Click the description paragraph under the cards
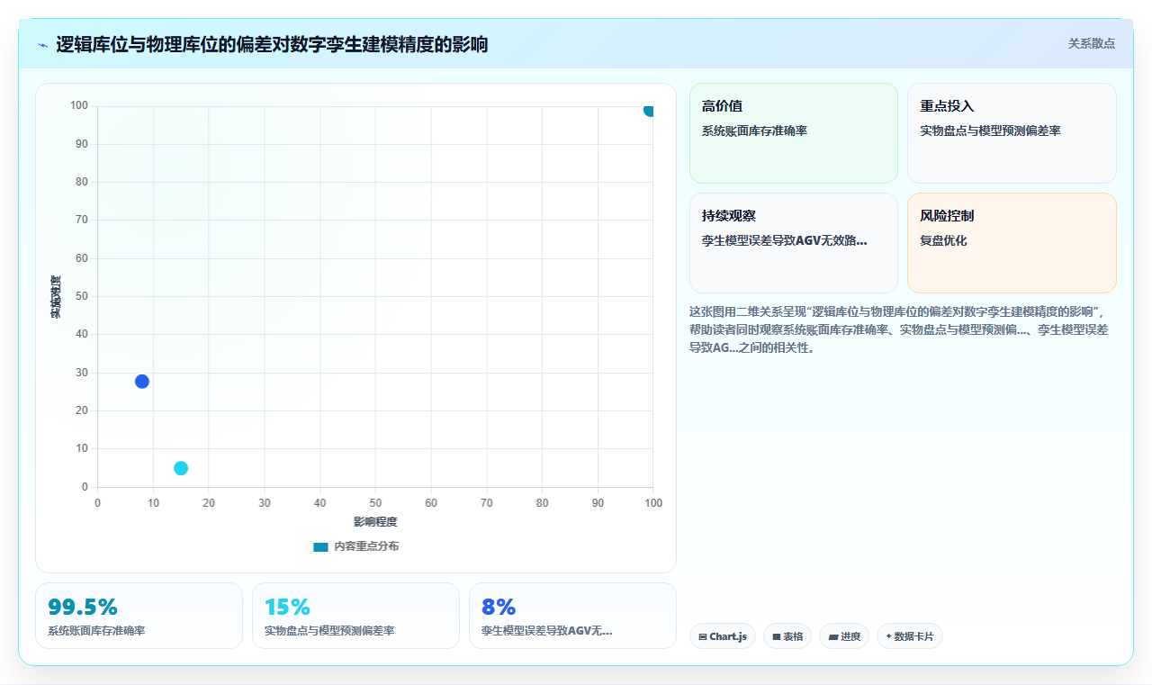 901,329
